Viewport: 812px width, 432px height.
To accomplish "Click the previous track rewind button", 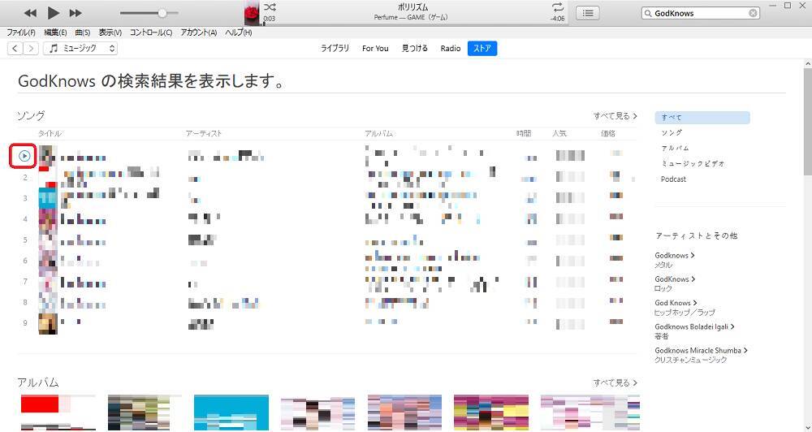I will click(x=30, y=13).
